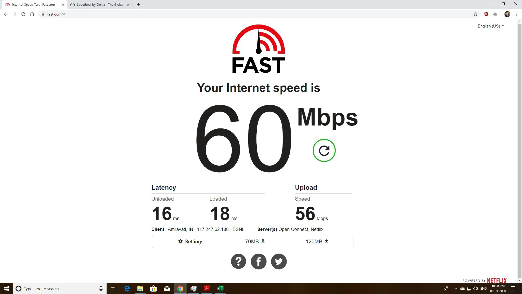Bookmark this page with star icon
Viewport: 522px width, 294px height.
tap(476, 14)
